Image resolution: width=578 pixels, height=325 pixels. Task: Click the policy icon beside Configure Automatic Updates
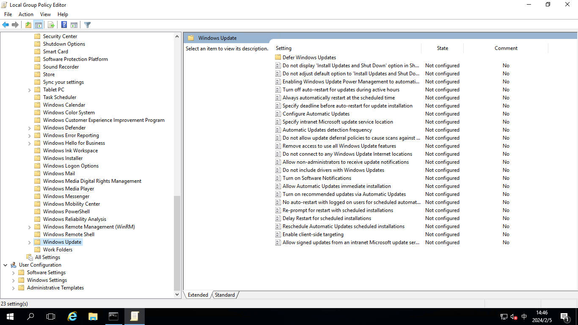tap(278, 114)
